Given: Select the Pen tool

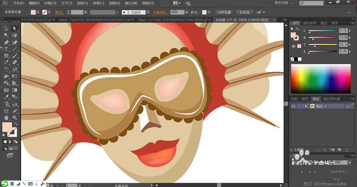Looking at the screenshot, I should click(6, 42).
